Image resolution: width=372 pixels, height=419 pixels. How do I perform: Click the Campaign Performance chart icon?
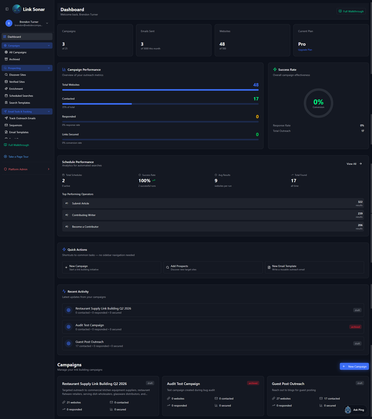[64, 70]
